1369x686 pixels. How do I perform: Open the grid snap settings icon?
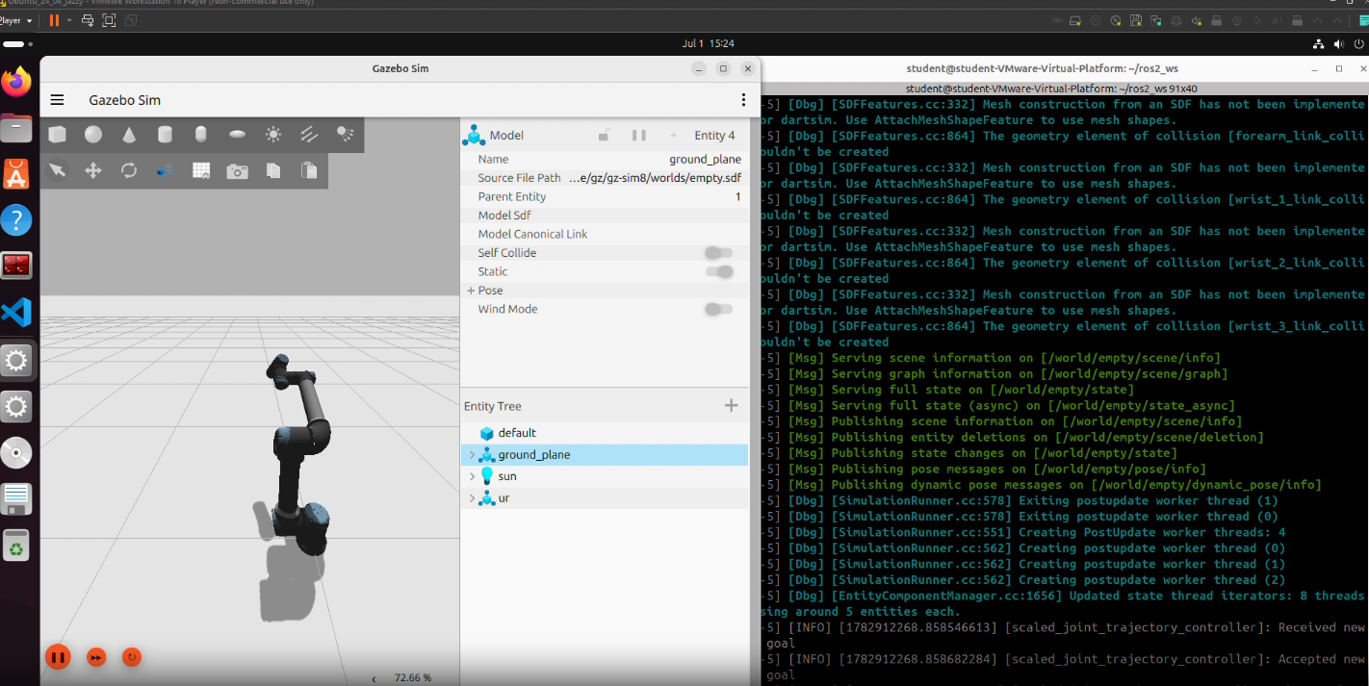[201, 170]
